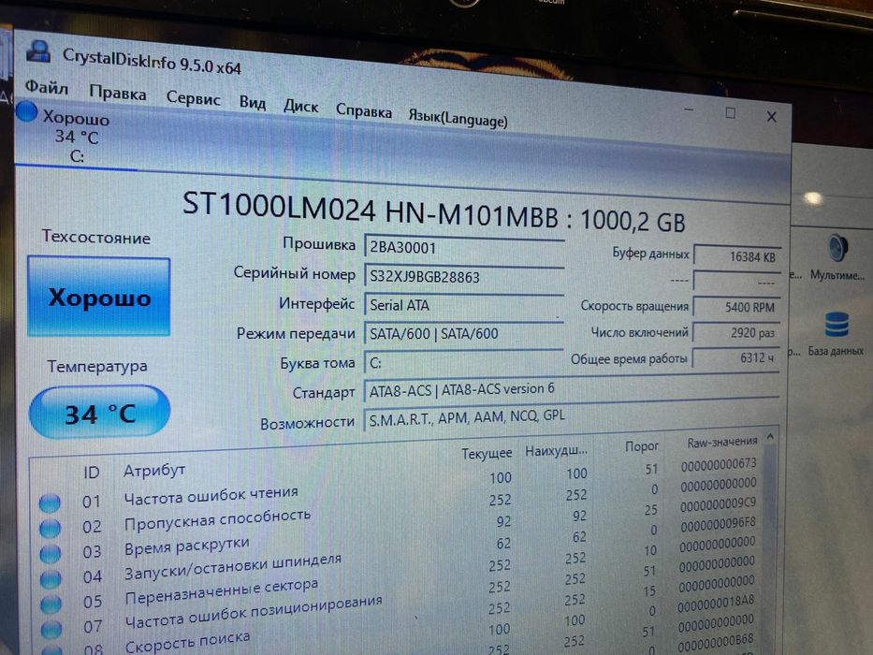The height and width of the screenshot is (655, 873).
Task: Open the Справка menu
Action: pyautogui.click(x=364, y=110)
